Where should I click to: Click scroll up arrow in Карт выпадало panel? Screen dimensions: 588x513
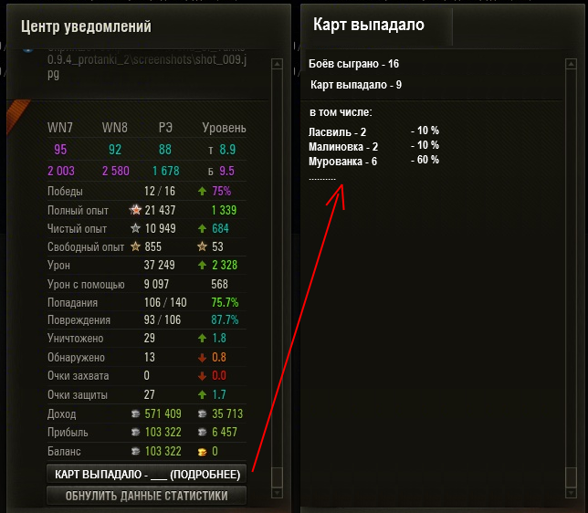click(571, 64)
